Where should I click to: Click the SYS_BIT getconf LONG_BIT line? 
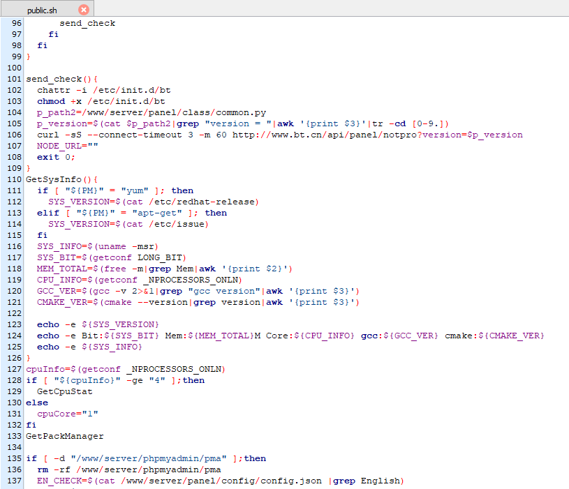112,257
